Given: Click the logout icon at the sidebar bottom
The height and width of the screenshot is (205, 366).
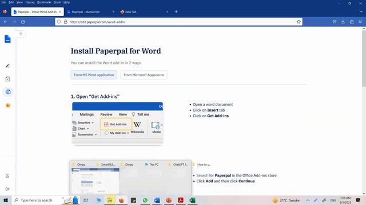Looking at the screenshot, I should coord(7,188).
